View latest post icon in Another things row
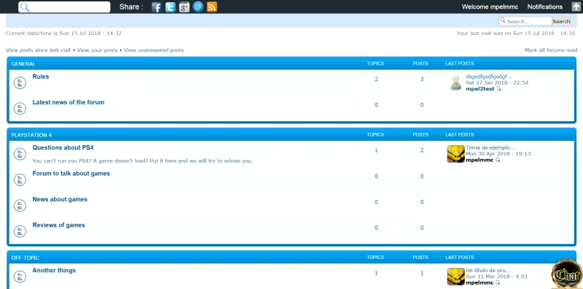The image size is (583, 289). tap(498, 282)
